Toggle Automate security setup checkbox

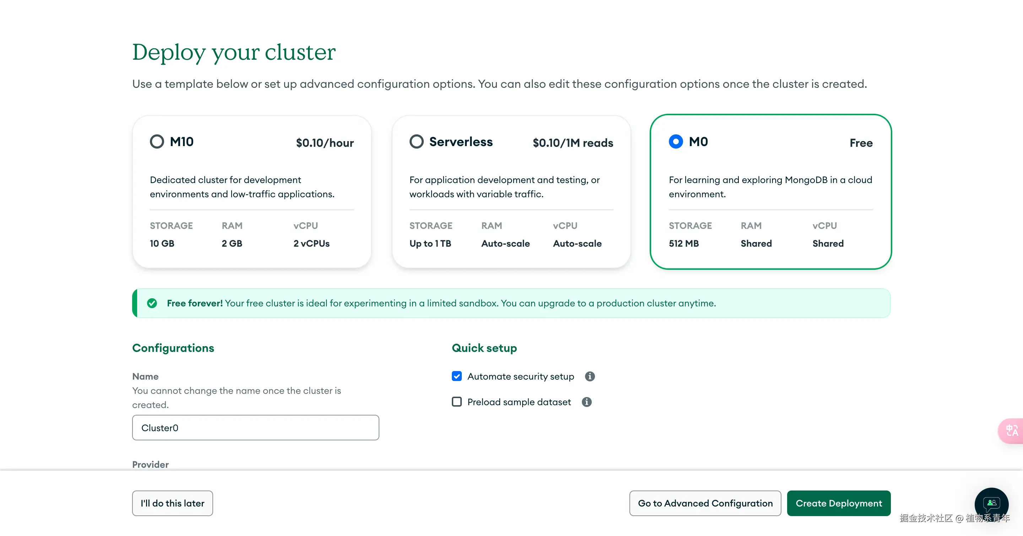(457, 376)
